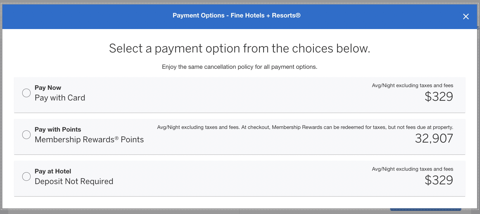Click the "Payment Options - Fine Hotels + Resorts" title
Image resolution: width=480 pixels, height=214 pixels.
[x=236, y=15]
